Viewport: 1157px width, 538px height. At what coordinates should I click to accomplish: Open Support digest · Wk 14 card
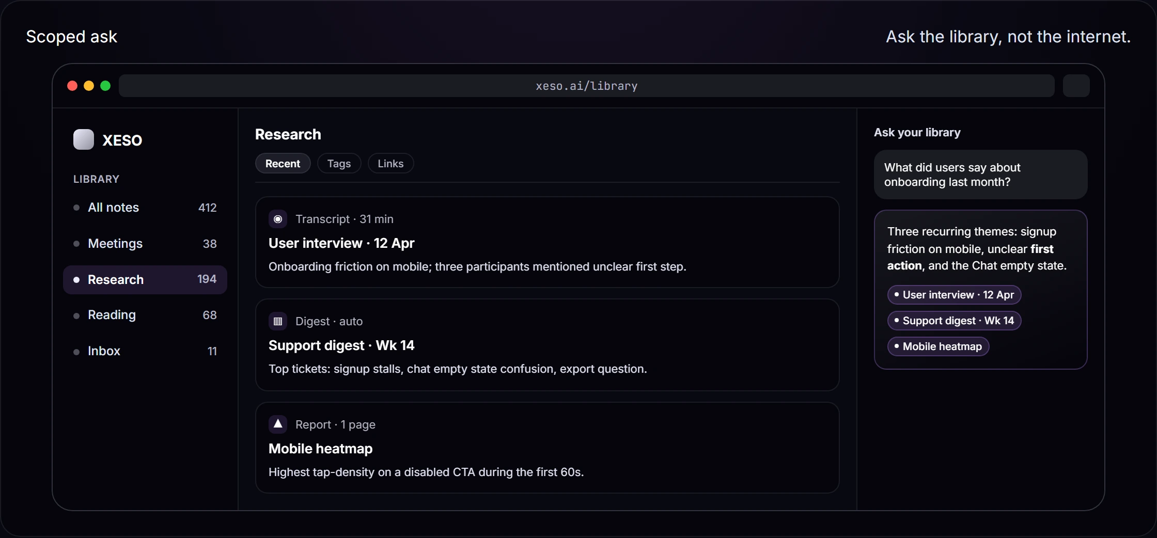tap(548, 345)
